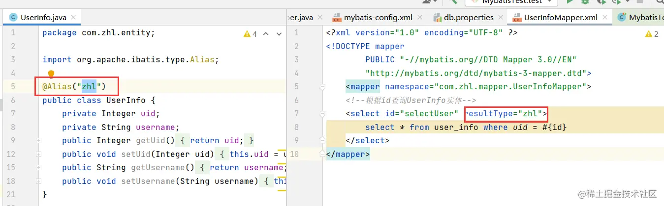Go to next highlighted problem arrow
The height and width of the screenshot is (206, 664).
[279, 34]
